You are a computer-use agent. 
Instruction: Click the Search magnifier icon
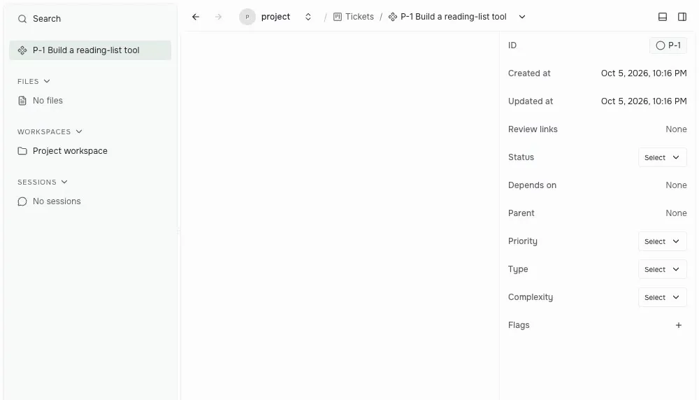point(22,19)
